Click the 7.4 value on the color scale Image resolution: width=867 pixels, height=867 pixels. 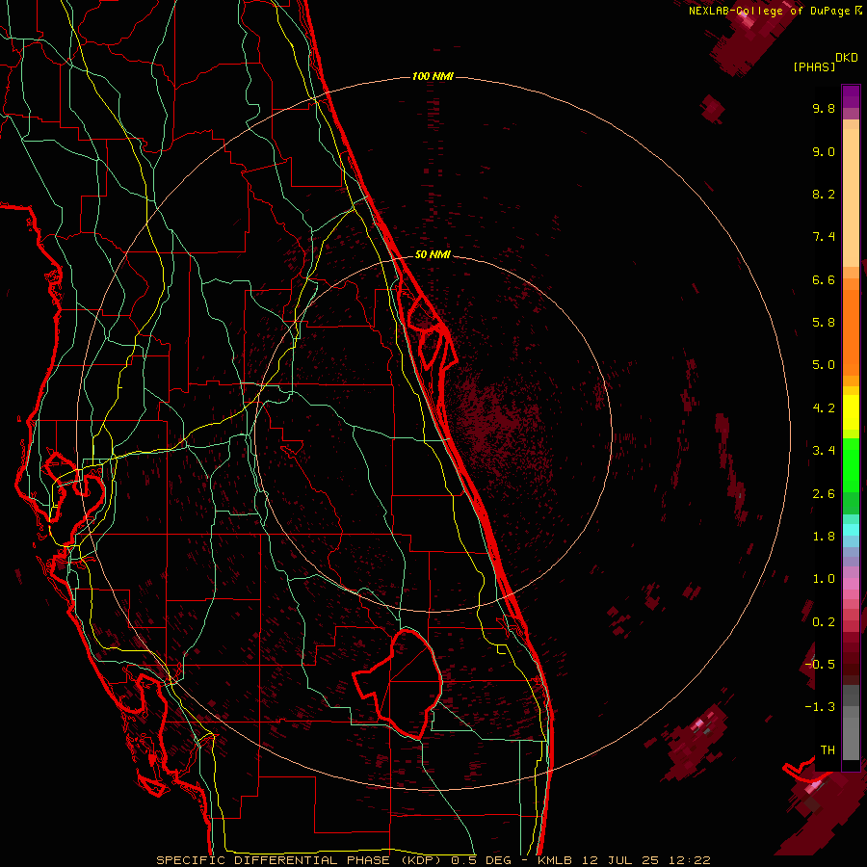(824, 237)
